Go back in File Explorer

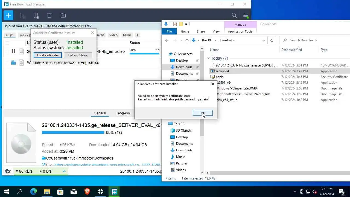tap(167, 40)
